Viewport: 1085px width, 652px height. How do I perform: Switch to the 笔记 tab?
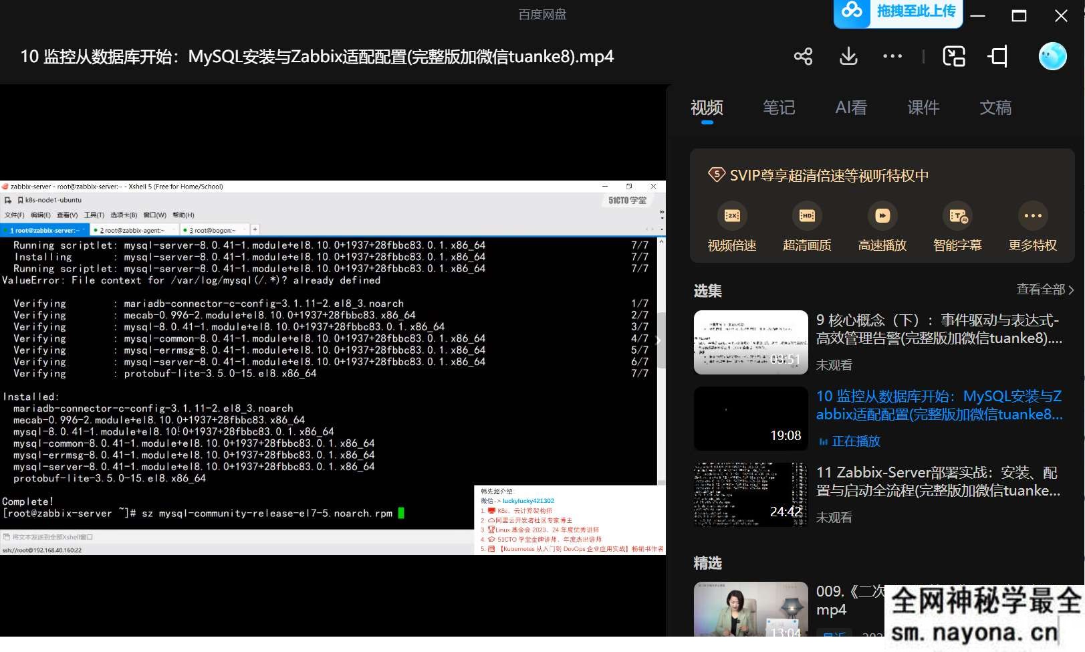[779, 108]
